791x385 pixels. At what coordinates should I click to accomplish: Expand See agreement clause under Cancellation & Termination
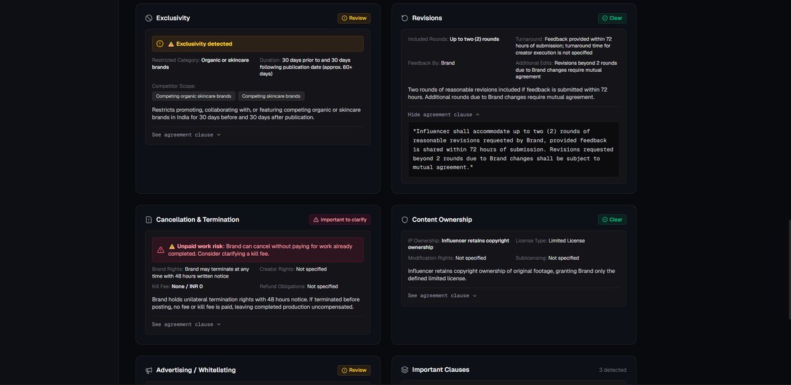tap(187, 324)
